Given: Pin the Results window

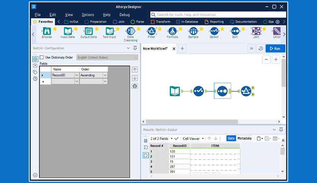Looking at the screenshot, I should (281, 130).
